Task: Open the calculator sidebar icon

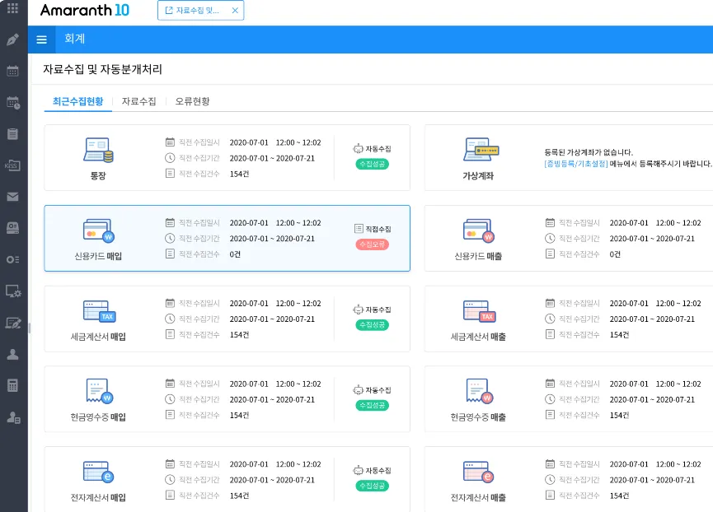Action: tap(12, 386)
